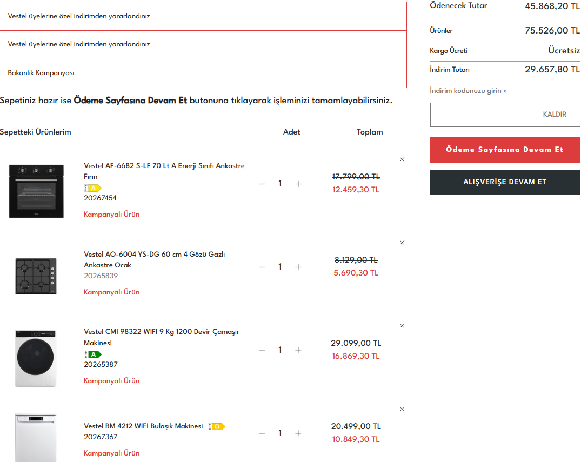Click the Kargo Ücreti value Ücretsiz
The image size is (581, 462).
tap(564, 51)
